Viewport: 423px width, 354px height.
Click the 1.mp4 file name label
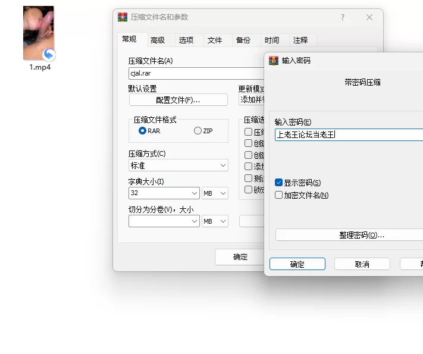pyautogui.click(x=40, y=67)
